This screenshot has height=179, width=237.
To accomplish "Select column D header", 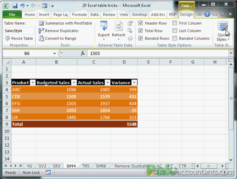I will [124, 62].
